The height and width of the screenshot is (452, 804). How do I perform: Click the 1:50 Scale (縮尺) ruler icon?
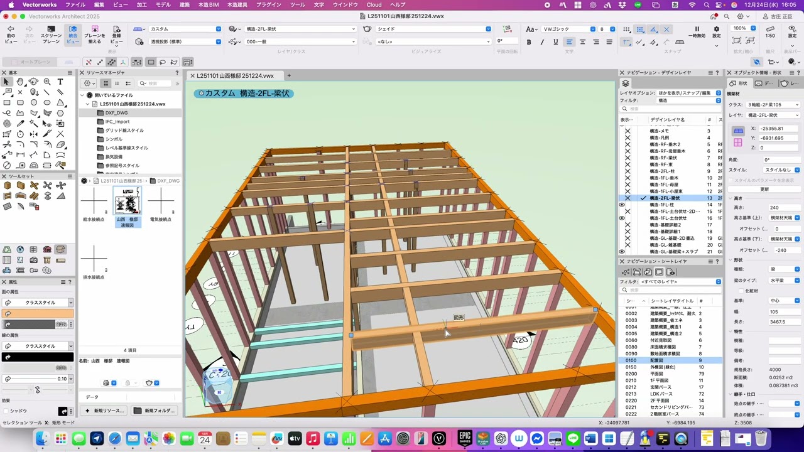point(770,29)
